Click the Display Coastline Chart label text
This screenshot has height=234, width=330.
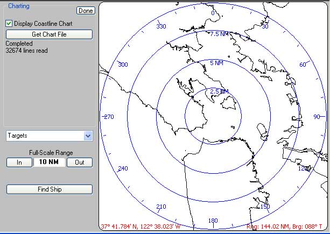coord(43,24)
